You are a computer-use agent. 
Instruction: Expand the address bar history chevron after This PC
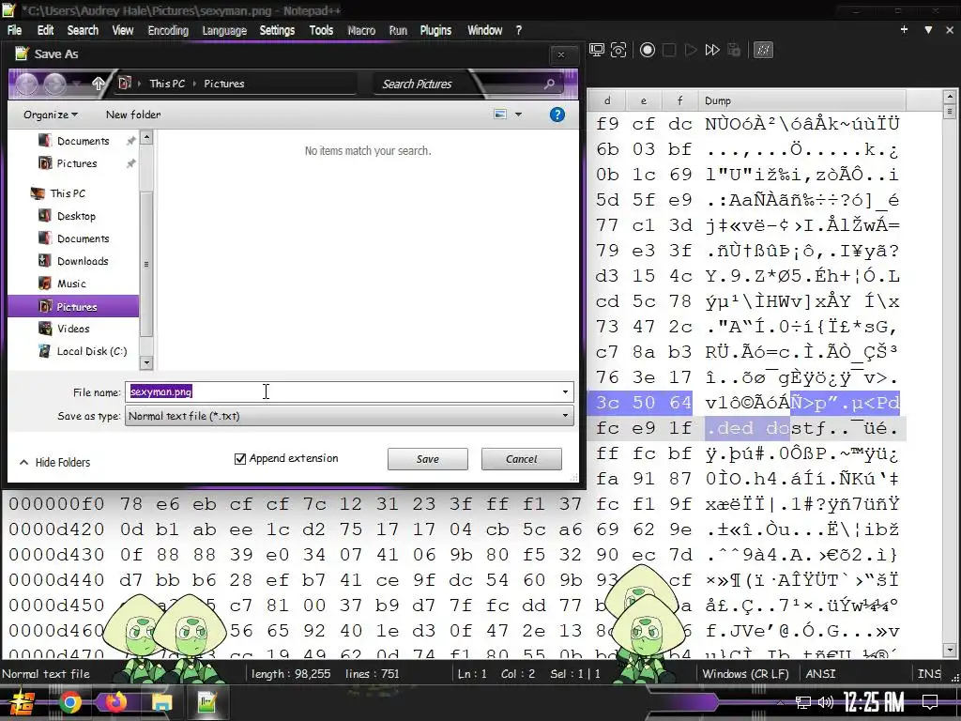click(194, 84)
